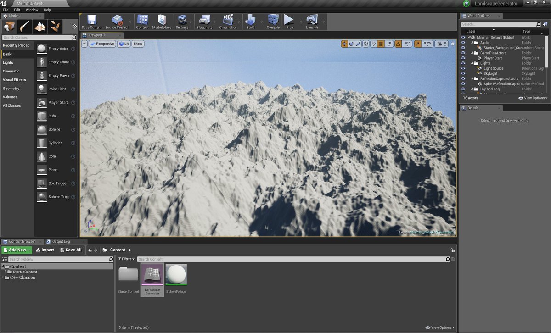The height and width of the screenshot is (333, 551).
Task: Toggle grid snapping in viewport
Action: pos(381,44)
